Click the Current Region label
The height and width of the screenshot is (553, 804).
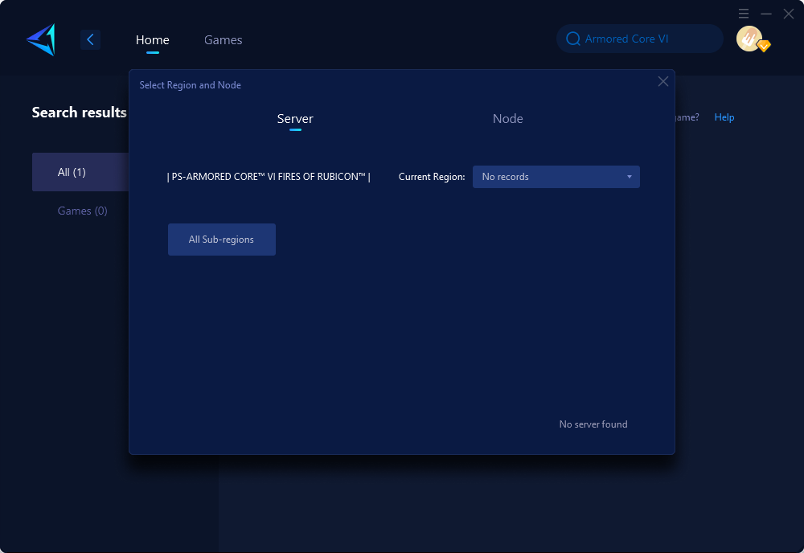[432, 177]
